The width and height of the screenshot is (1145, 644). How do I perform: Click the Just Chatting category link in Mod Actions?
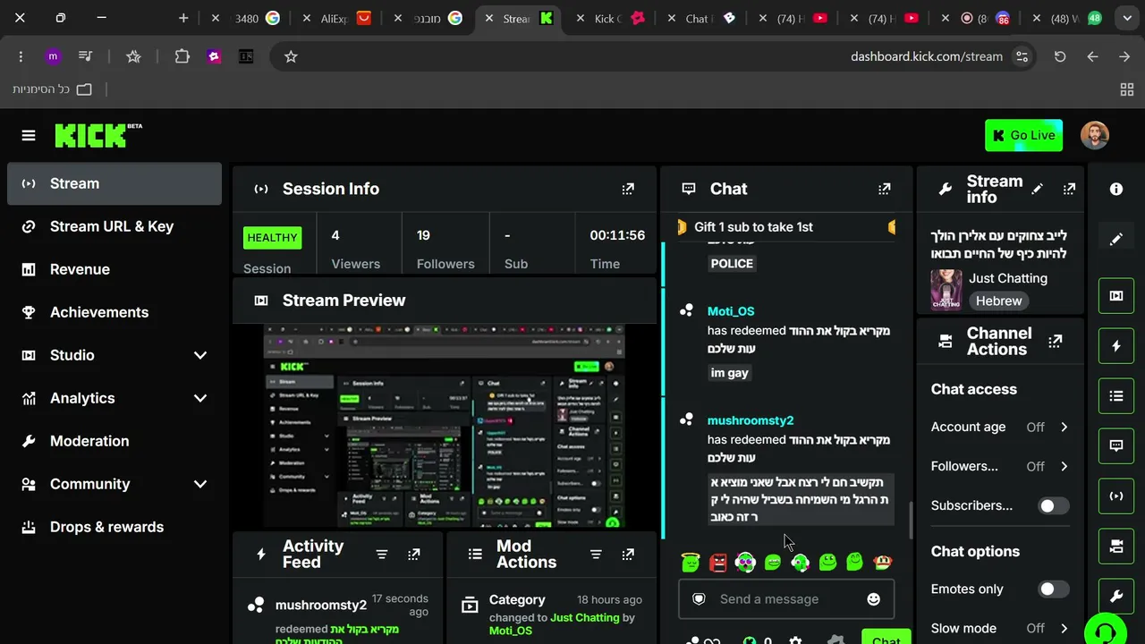tap(585, 617)
